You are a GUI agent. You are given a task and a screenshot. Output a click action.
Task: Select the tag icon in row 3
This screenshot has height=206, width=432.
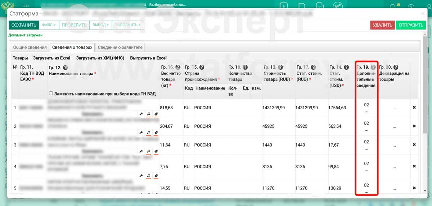click(x=156, y=151)
